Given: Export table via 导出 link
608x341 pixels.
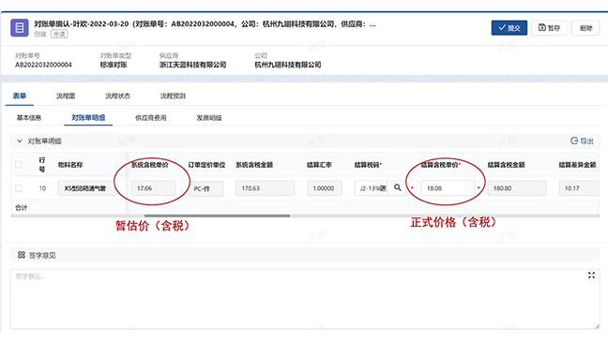Looking at the screenshot, I should coord(582,141).
